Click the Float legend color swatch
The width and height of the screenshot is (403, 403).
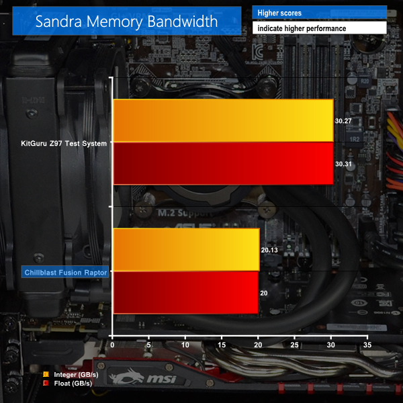(x=46, y=383)
